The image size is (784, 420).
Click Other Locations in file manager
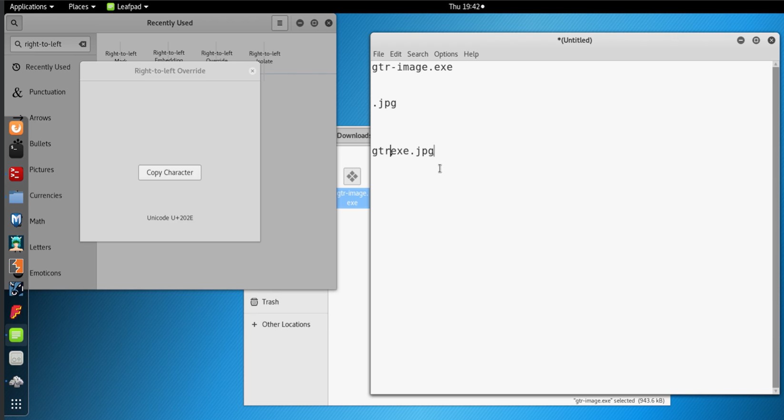[x=286, y=324]
